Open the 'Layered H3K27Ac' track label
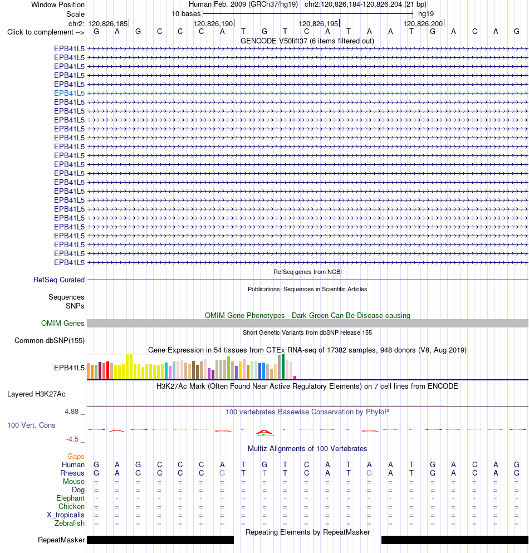 [x=36, y=394]
